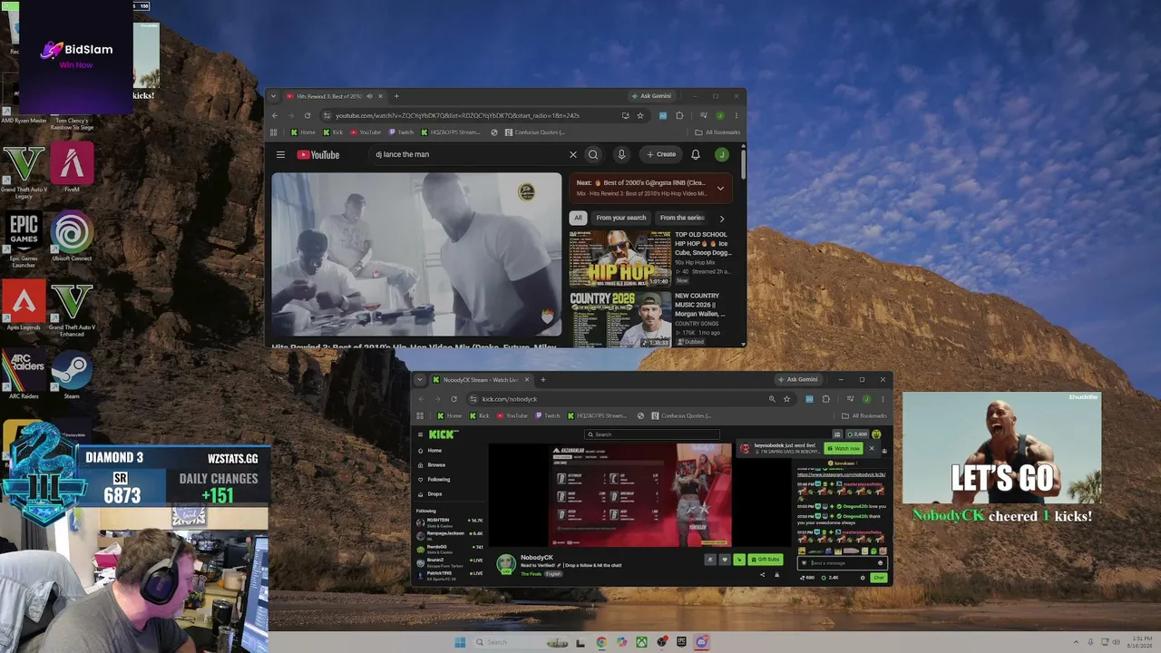Click 'Watch now' on the live notification
The width and height of the screenshot is (1161, 653).
coord(844,448)
